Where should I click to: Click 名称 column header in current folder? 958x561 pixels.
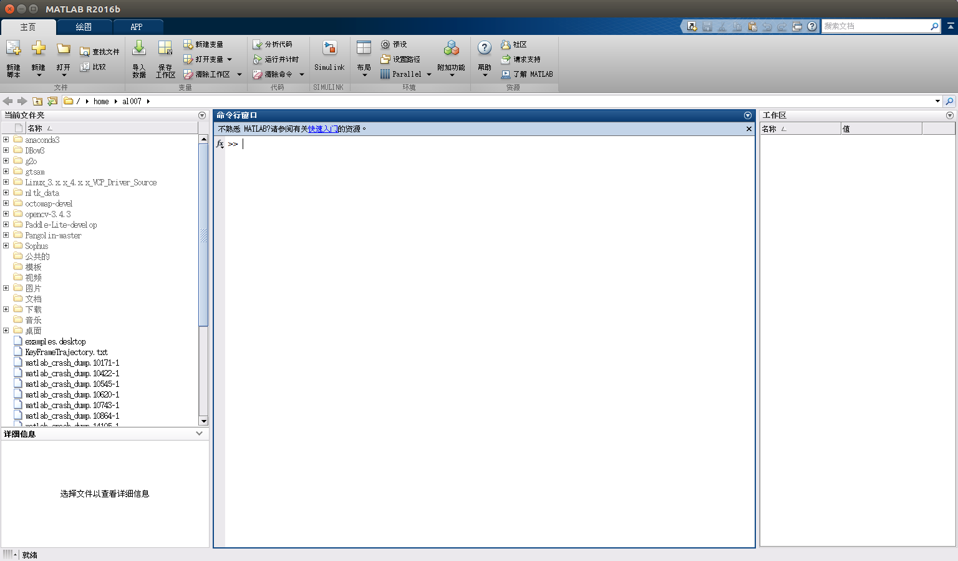click(x=112, y=128)
